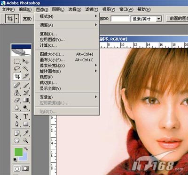Select the Move tool
The height and width of the screenshot is (175, 188).
point(25,61)
